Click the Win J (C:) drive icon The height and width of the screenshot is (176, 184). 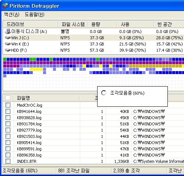point(8,37)
